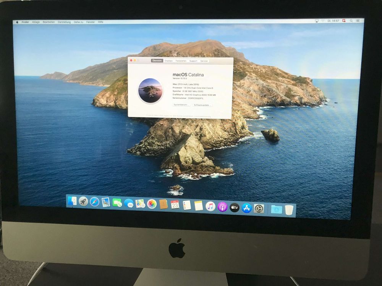Open the Trash in the Dock
The height and width of the screenshot is (286, 382).
pos(289,210)
